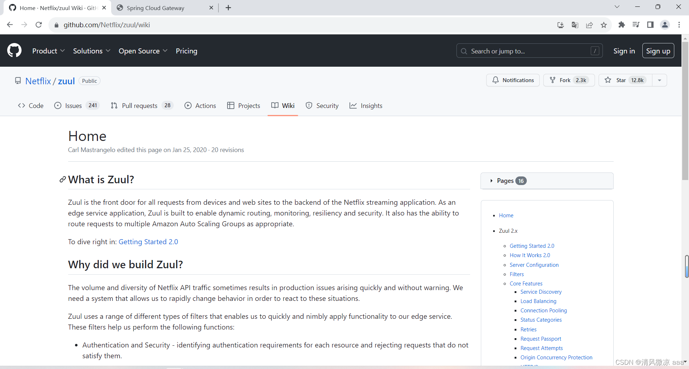
Task: Open Status Categories page
Action: [x=541, y=320]
